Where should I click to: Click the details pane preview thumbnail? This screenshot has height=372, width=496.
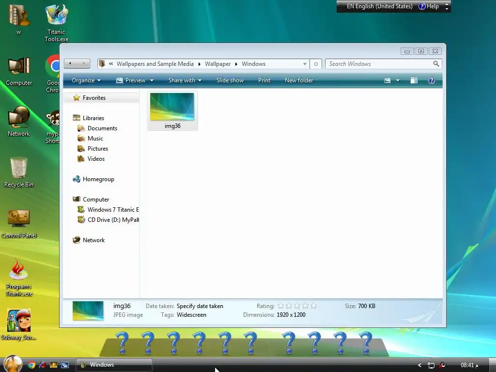click(88, 310)
